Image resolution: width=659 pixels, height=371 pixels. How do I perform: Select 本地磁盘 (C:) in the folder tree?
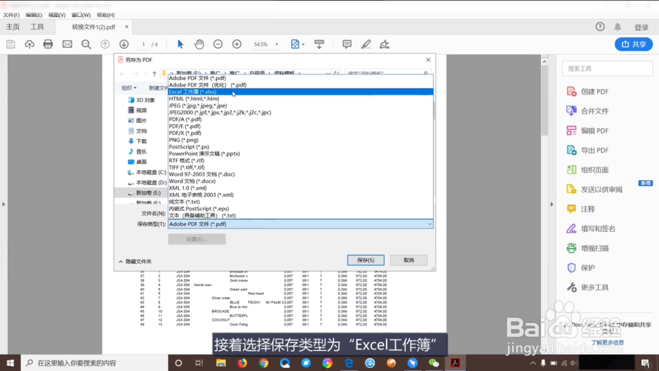click(147, 172)
